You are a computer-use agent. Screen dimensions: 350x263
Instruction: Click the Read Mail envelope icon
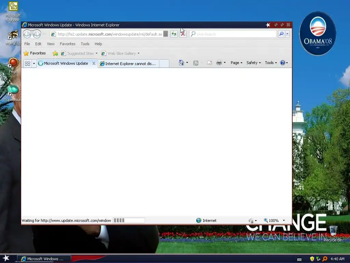click(x=210, y=63)
